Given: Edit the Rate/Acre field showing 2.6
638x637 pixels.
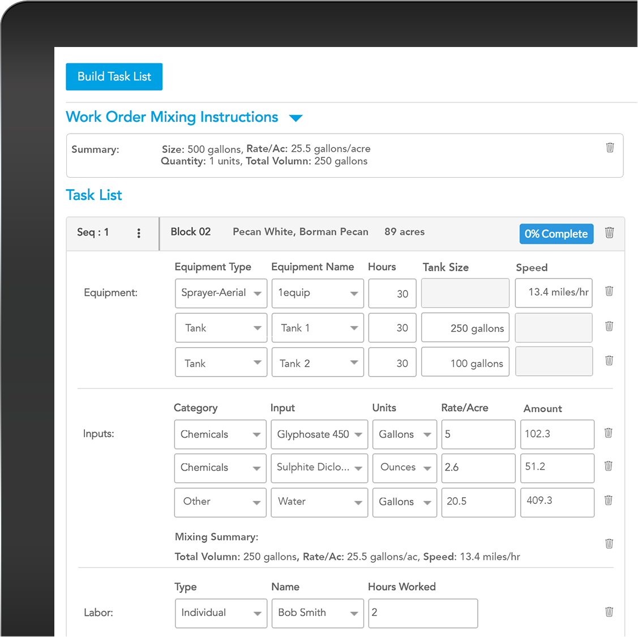Looking at the screenshot, I should point(478,468).
